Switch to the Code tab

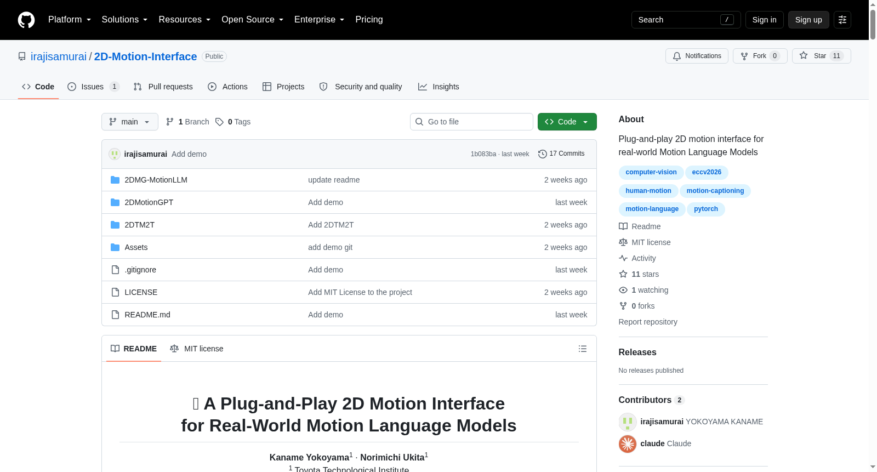point(38,87)
